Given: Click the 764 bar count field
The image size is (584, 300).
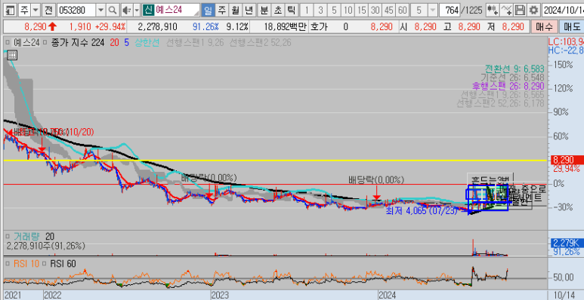Looking at the screenshot, I should pyautogui.click(x=450, y=10).
